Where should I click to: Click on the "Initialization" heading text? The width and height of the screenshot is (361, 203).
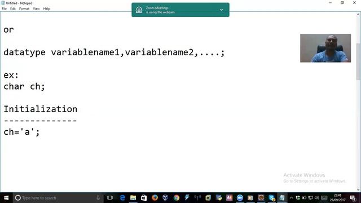(x=40, y=109)
